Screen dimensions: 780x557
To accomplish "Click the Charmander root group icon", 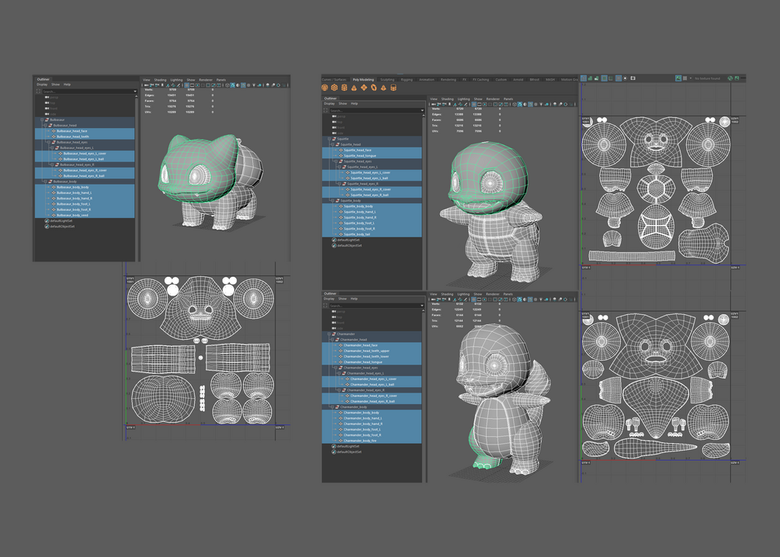I will tap(335, 334).
